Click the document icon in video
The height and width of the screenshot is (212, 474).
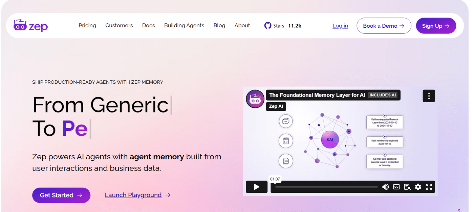(285, 161)
